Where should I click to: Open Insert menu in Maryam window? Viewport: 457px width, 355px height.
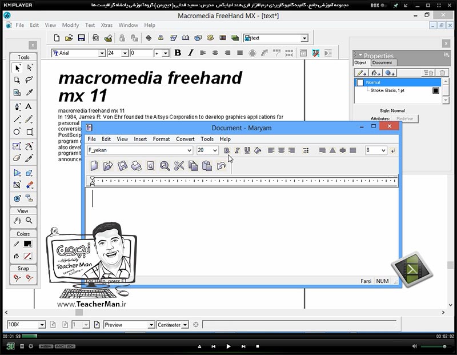pyautogui.click(x=140, y=139)
